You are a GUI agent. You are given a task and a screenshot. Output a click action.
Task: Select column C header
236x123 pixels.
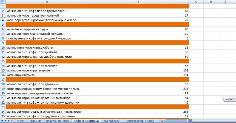(196, 2)
